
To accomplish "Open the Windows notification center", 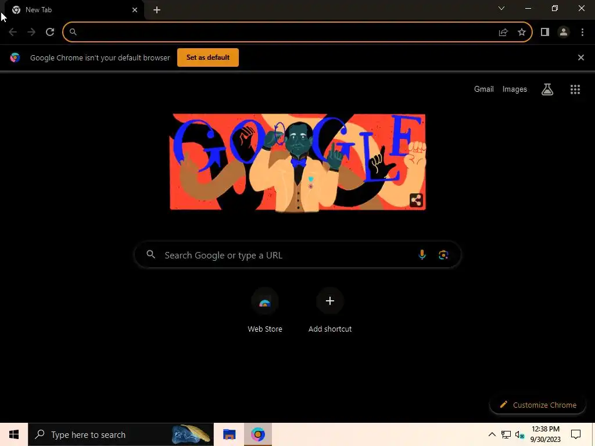I will pyautogui.click(x=576, y=434).
